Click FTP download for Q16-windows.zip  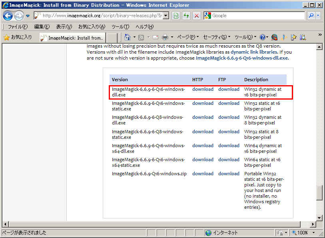pos(229,174)
